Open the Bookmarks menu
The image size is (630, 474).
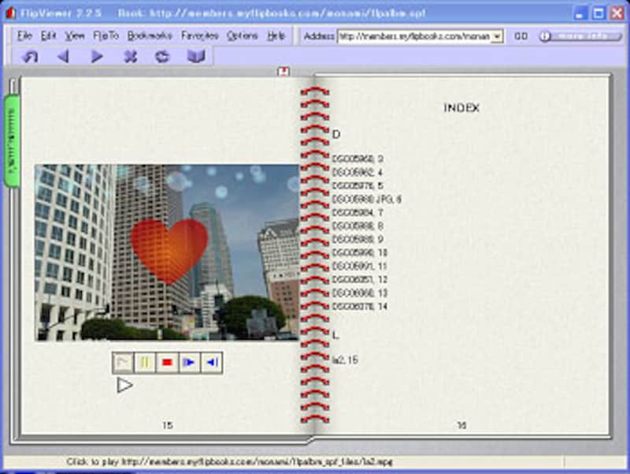(150, 36)
